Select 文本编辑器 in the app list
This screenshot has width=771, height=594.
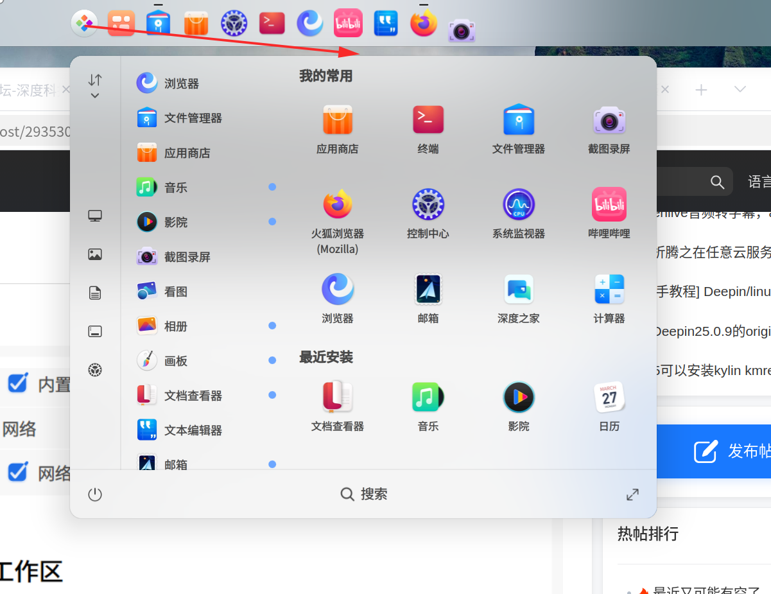(205, 430)
